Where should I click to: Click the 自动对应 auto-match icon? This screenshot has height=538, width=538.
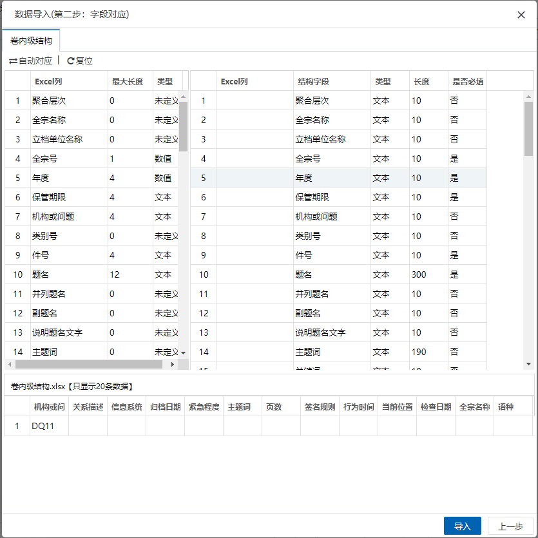tap(13, 61)
